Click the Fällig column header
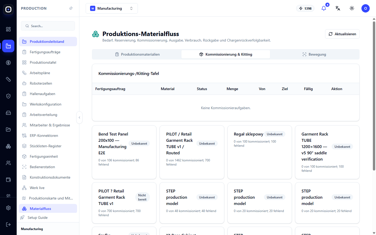This screenshot has width=376, height=235. 308,89
